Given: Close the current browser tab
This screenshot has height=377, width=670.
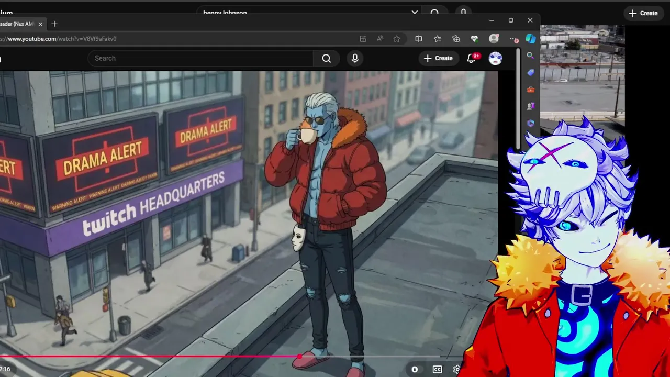Looking at the screenshot, I should (x=40, y=24).
